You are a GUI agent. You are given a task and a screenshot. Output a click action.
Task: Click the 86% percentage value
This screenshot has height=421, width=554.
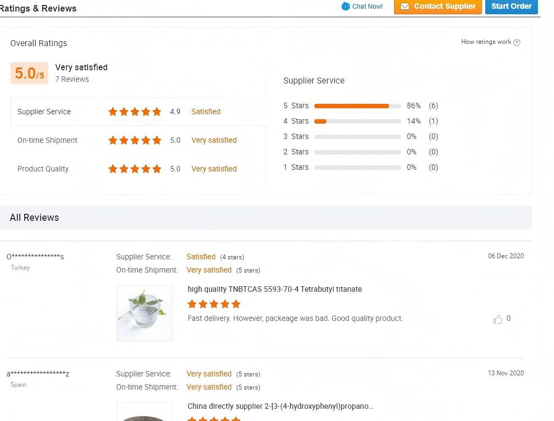coord(414,106)
